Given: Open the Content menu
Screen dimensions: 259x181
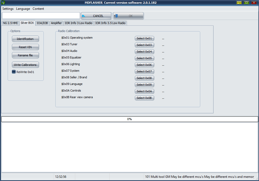Looking at the screenshot, I should point(38,9).
